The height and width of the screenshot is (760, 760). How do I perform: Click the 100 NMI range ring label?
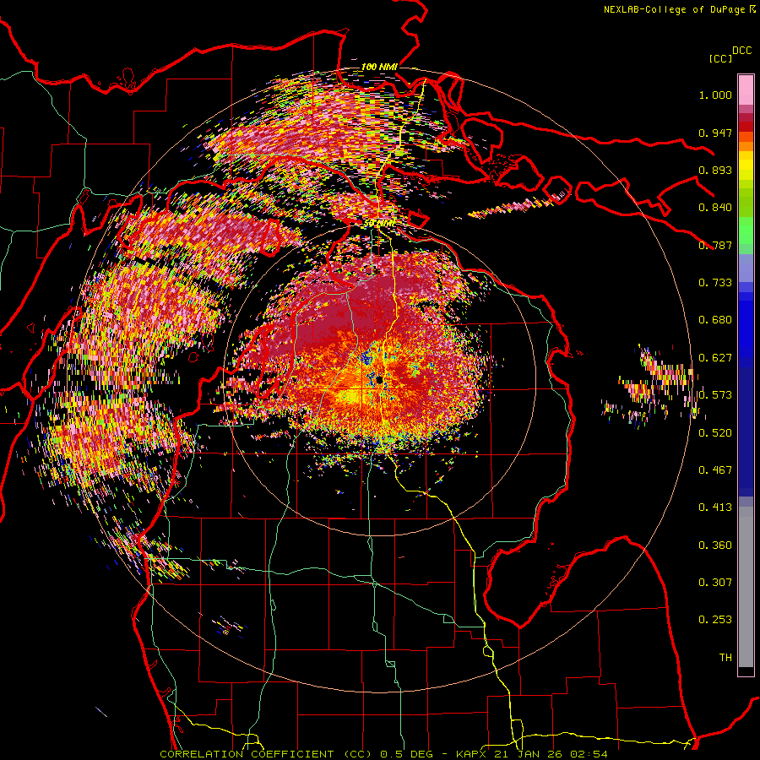tap(379, 67)
